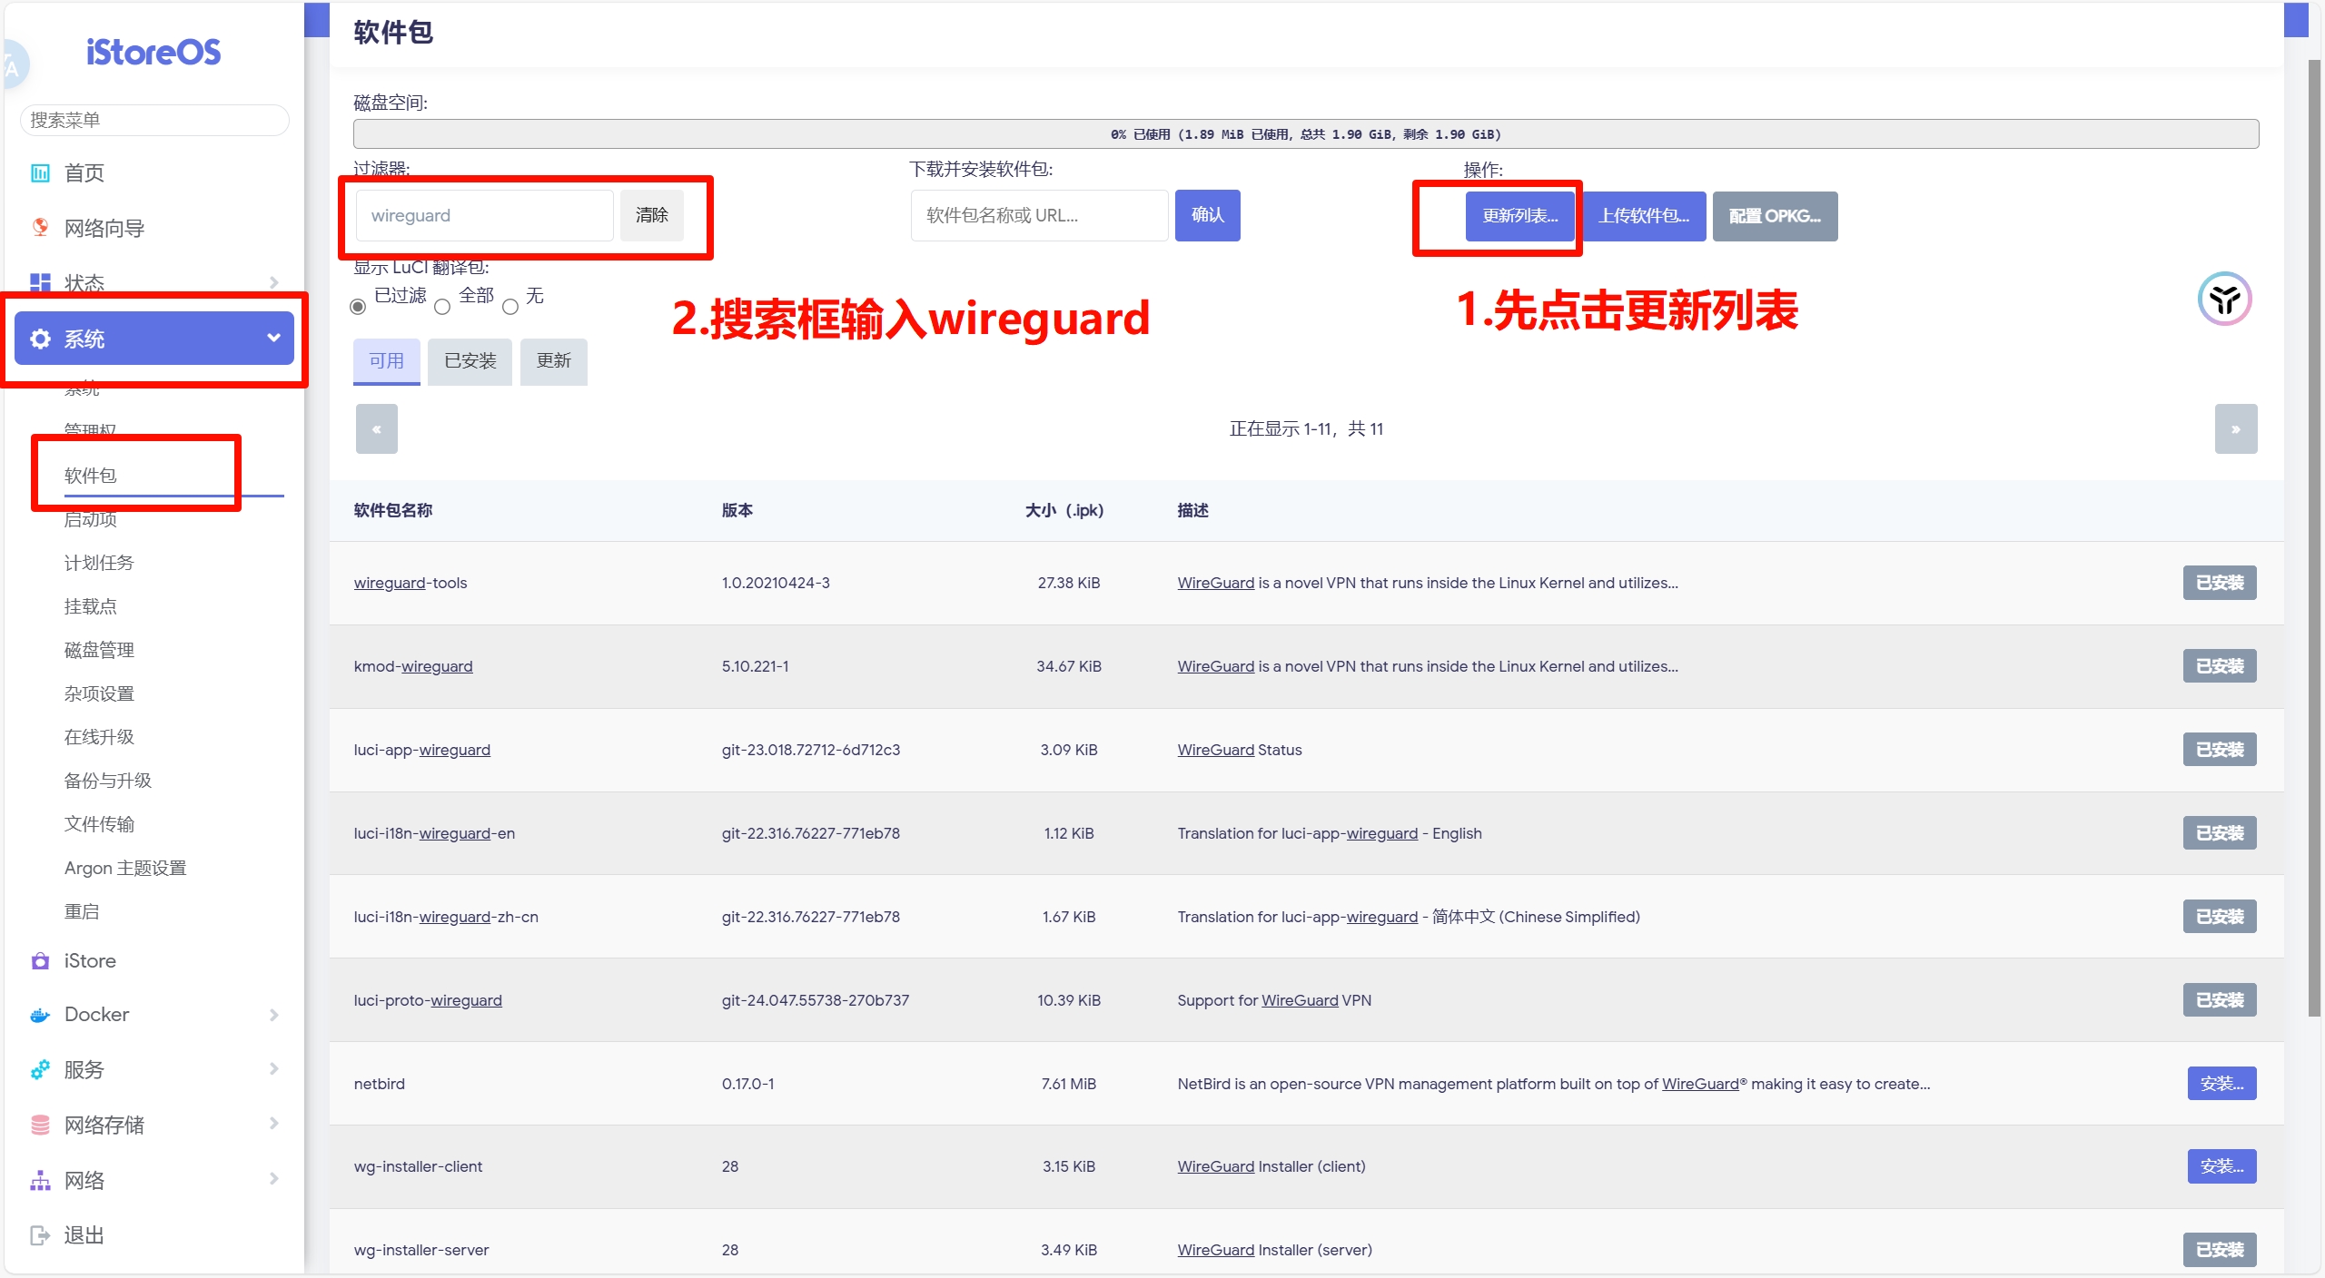Open the 更新 packages tab
Image resolution: width=2325 pixels, height=1278 pixels.
pos(553,361)
